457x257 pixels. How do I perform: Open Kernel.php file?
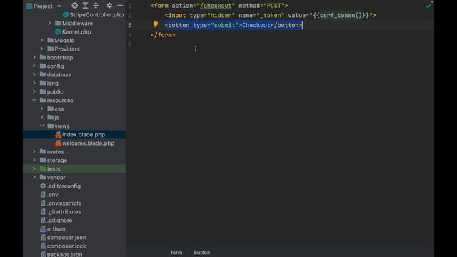pyautogui.click(x=76, y=31)
